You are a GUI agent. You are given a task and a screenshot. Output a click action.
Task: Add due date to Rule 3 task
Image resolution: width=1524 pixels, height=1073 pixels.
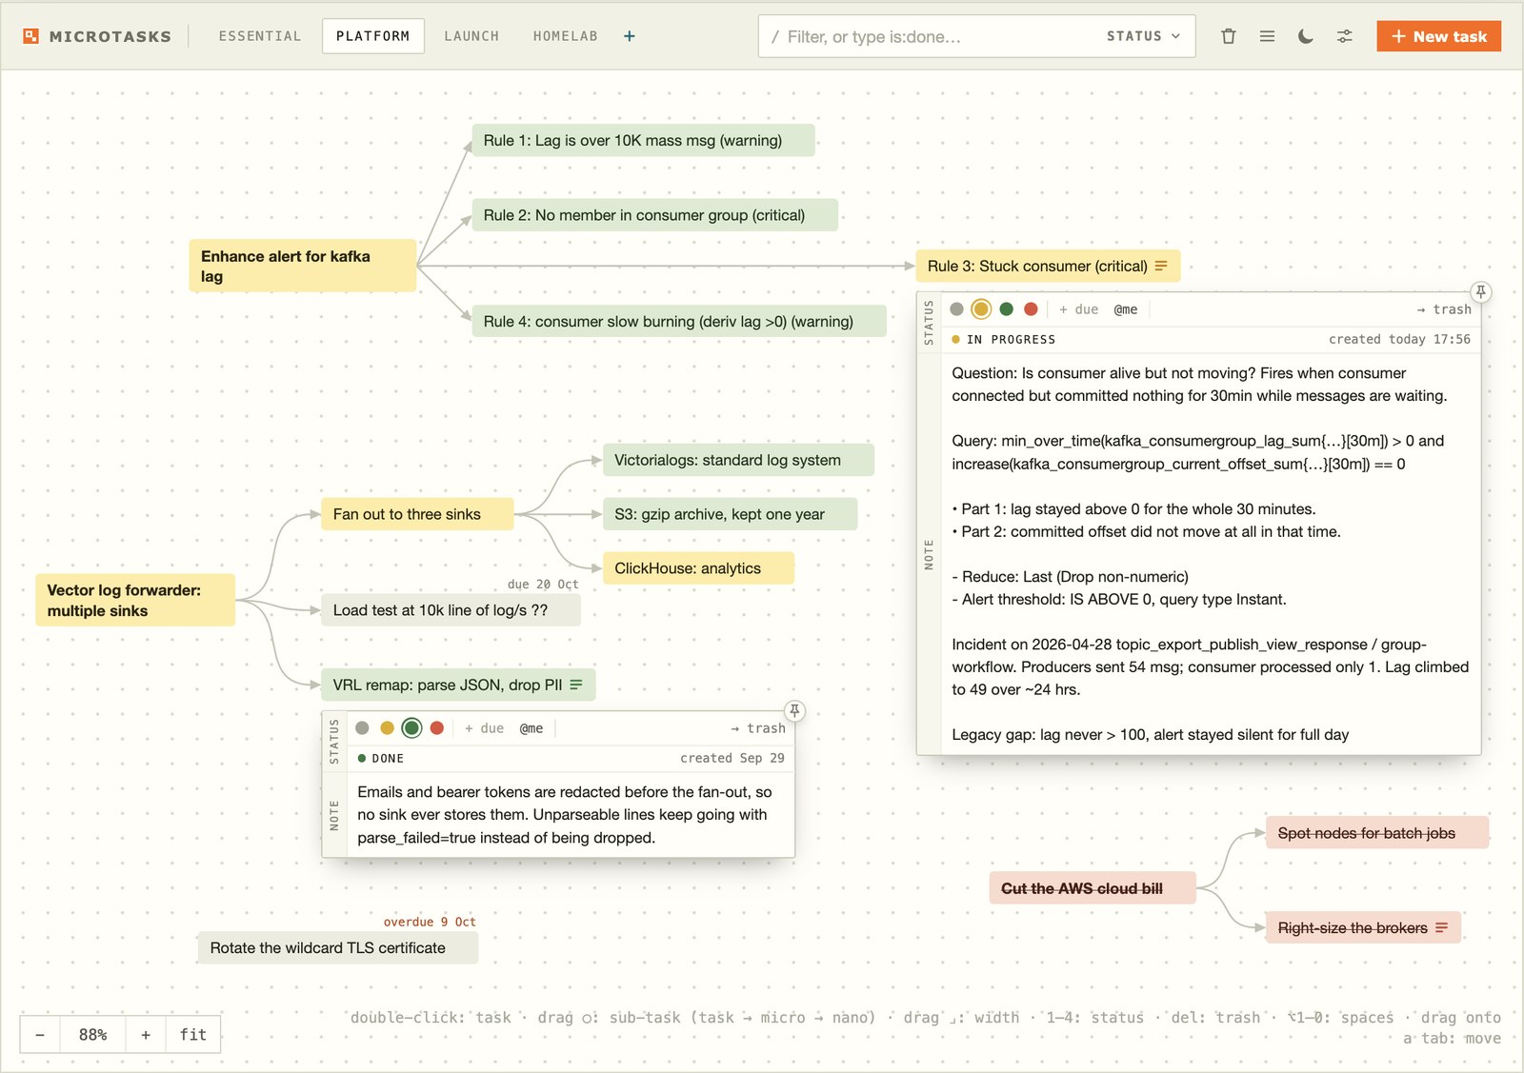point(1079,309)
